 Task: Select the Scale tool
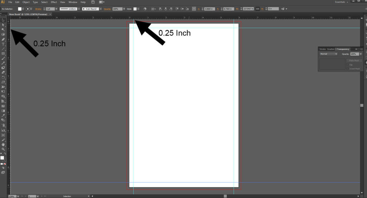(x=3, y=82)
